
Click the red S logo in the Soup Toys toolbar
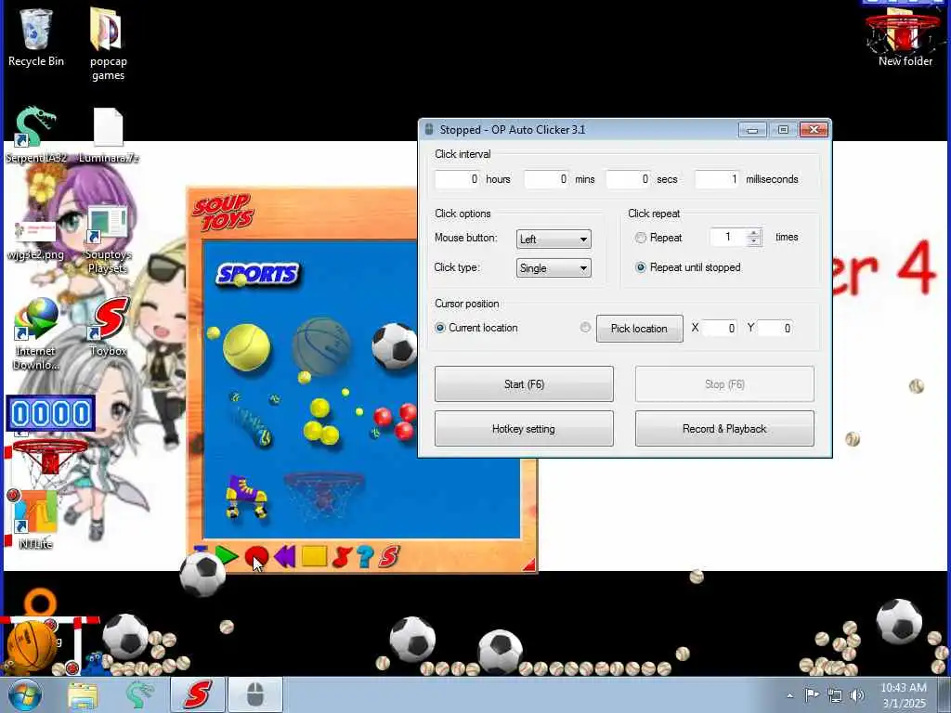(x=389, y=557)
